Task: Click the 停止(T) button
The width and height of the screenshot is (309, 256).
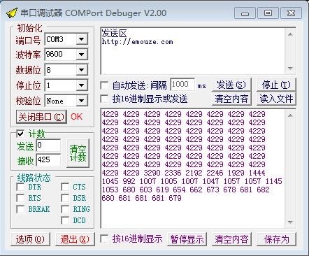Action: (276, 85)
